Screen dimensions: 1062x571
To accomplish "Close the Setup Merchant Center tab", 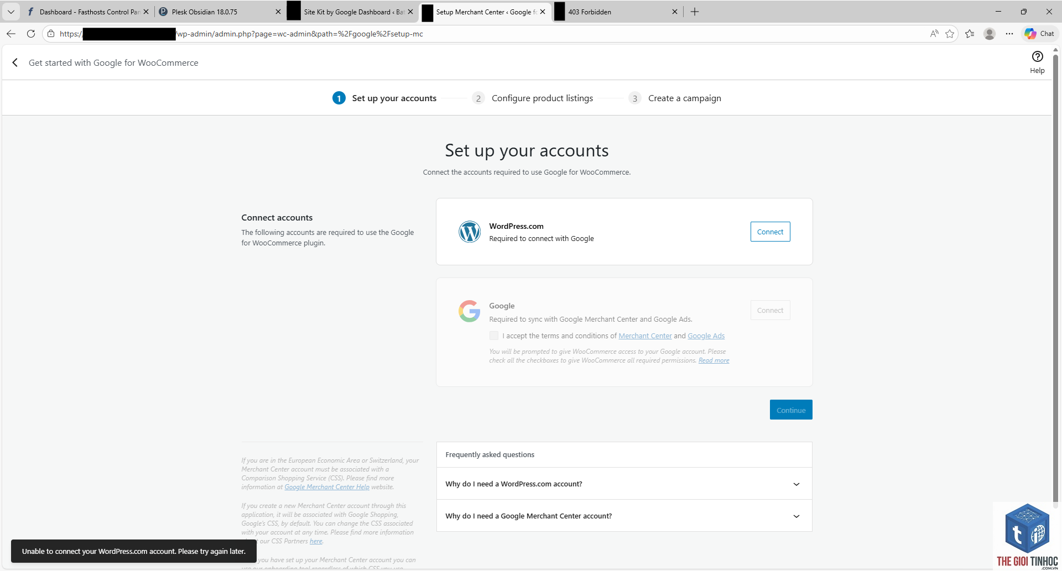I will tap(543, 12).
